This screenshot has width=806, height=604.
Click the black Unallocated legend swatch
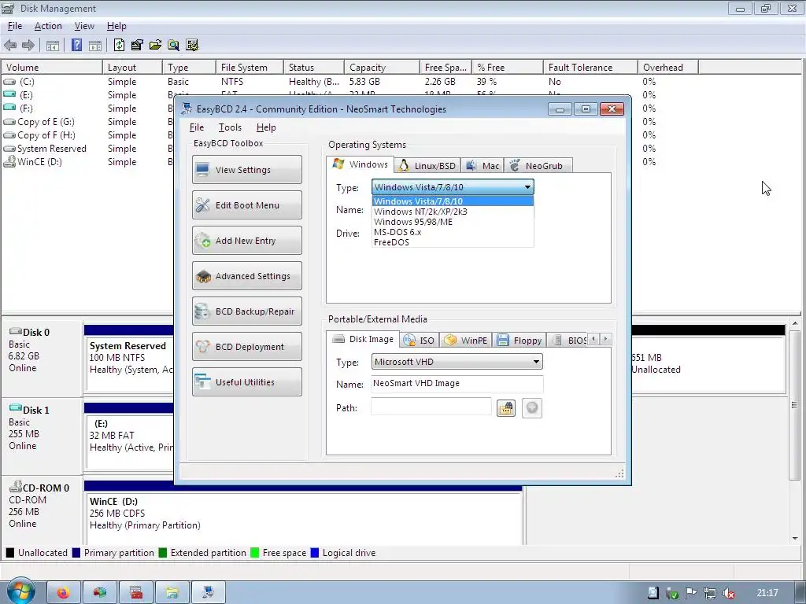click(9, 553)
